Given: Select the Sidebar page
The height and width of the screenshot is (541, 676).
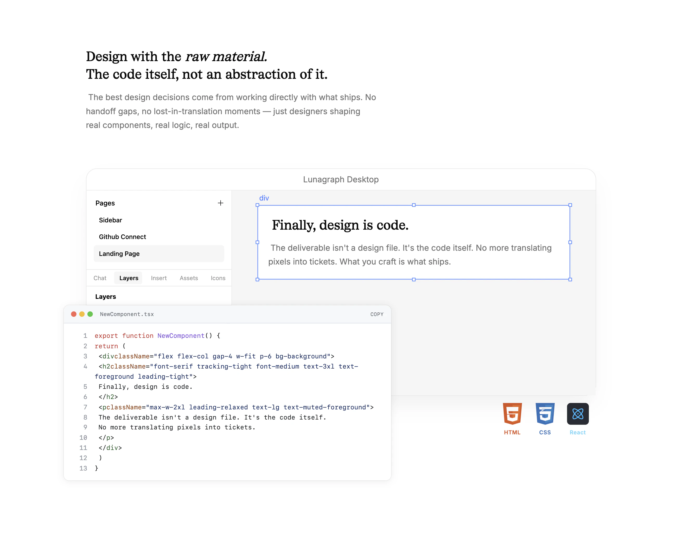Looking at the screenshot, I should click(x=110, y=220).
